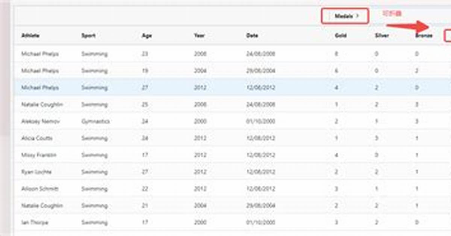Click date 12/08/2012 in Allison Schmitt's row
The width and height of the screenshot is (451, 236).
[x=260, y=189]
